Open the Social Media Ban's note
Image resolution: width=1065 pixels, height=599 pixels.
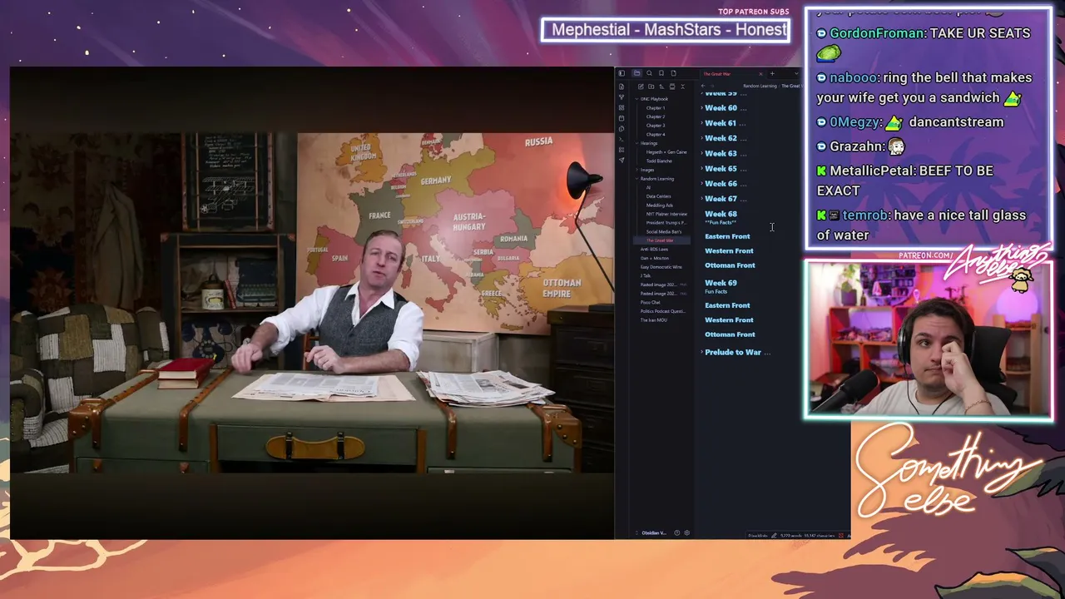(664, 231)
